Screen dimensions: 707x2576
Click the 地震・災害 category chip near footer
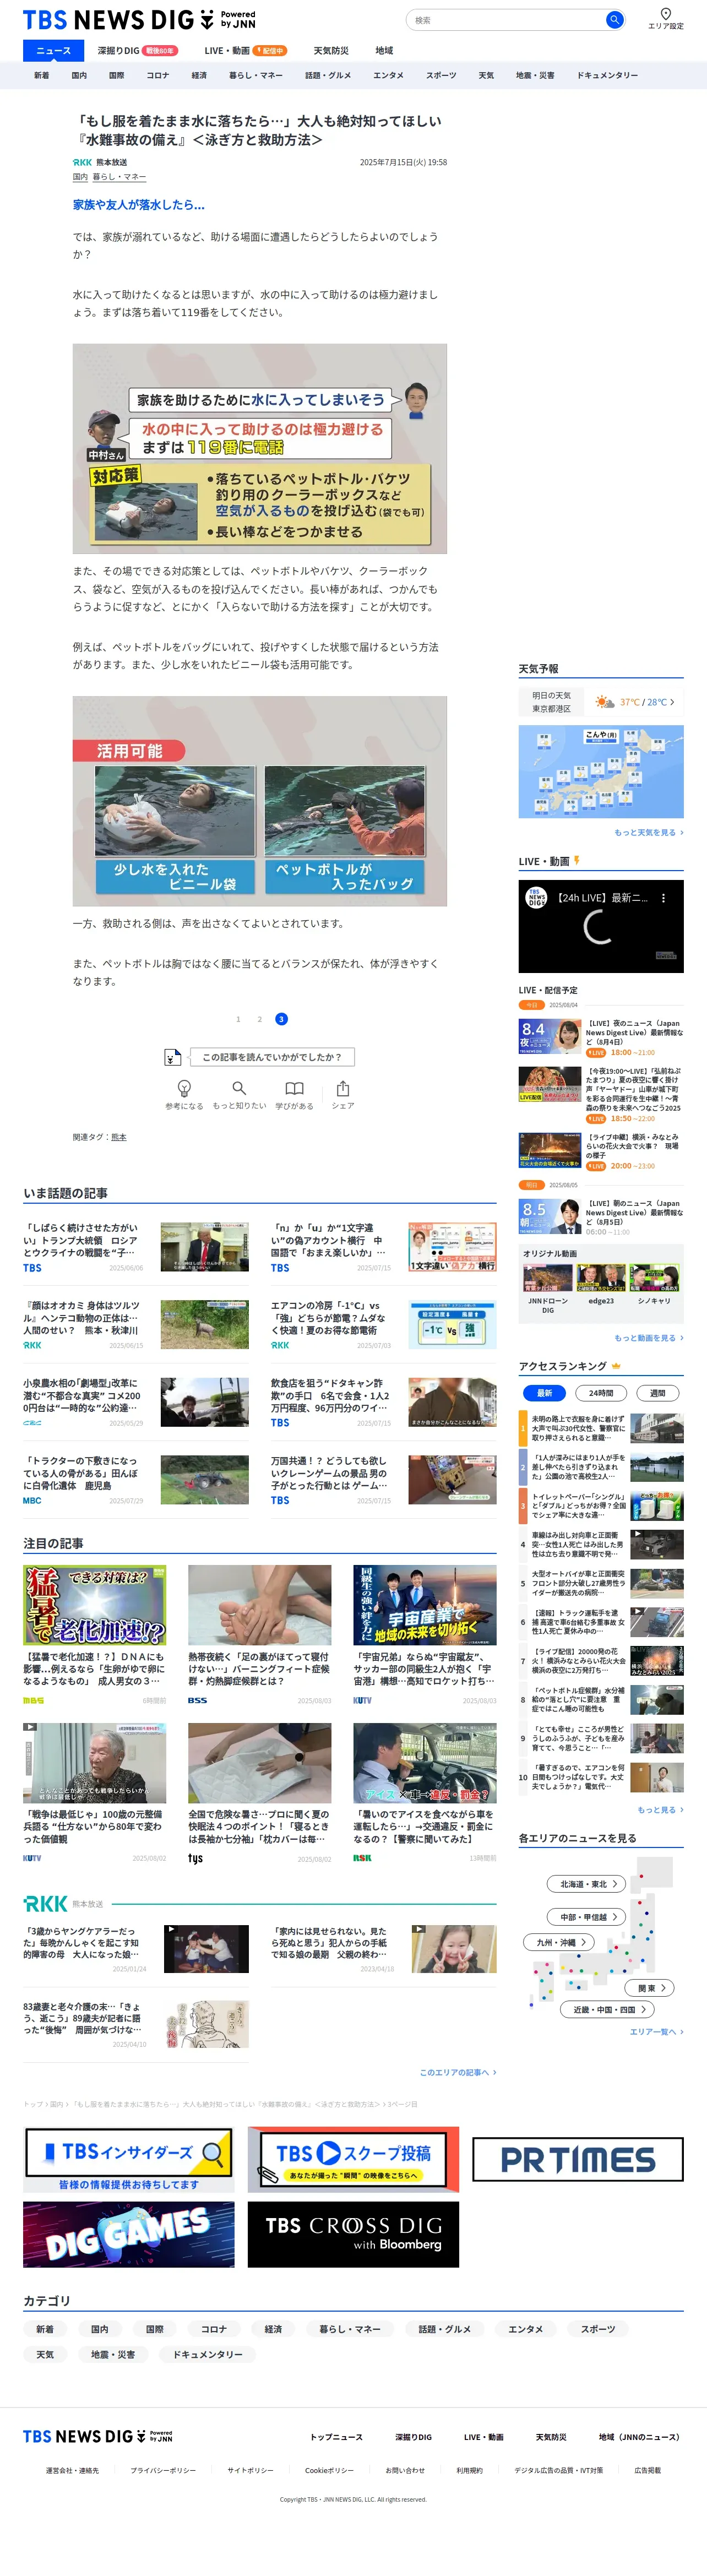pyautogui.click(x=113, y=2354)
